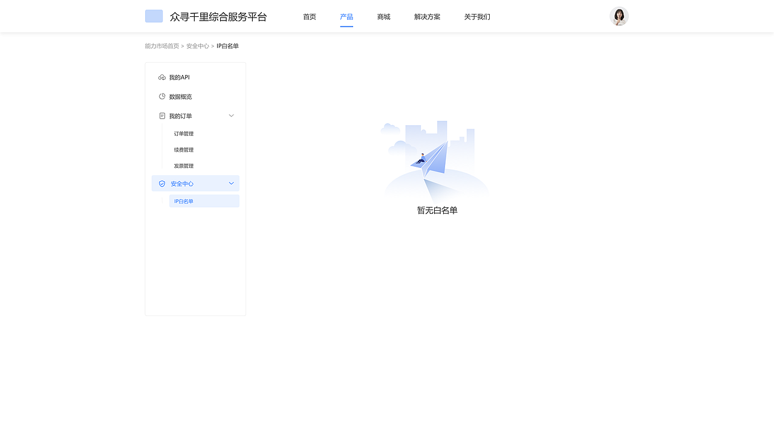Click the blue platform logo square
Viewport: 774px width, 435px height.
(154, 16)
